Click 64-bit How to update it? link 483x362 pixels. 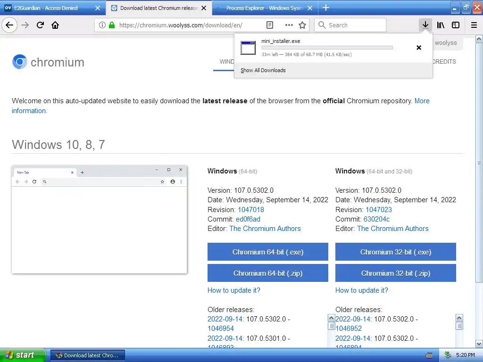(x=234, y=290)
